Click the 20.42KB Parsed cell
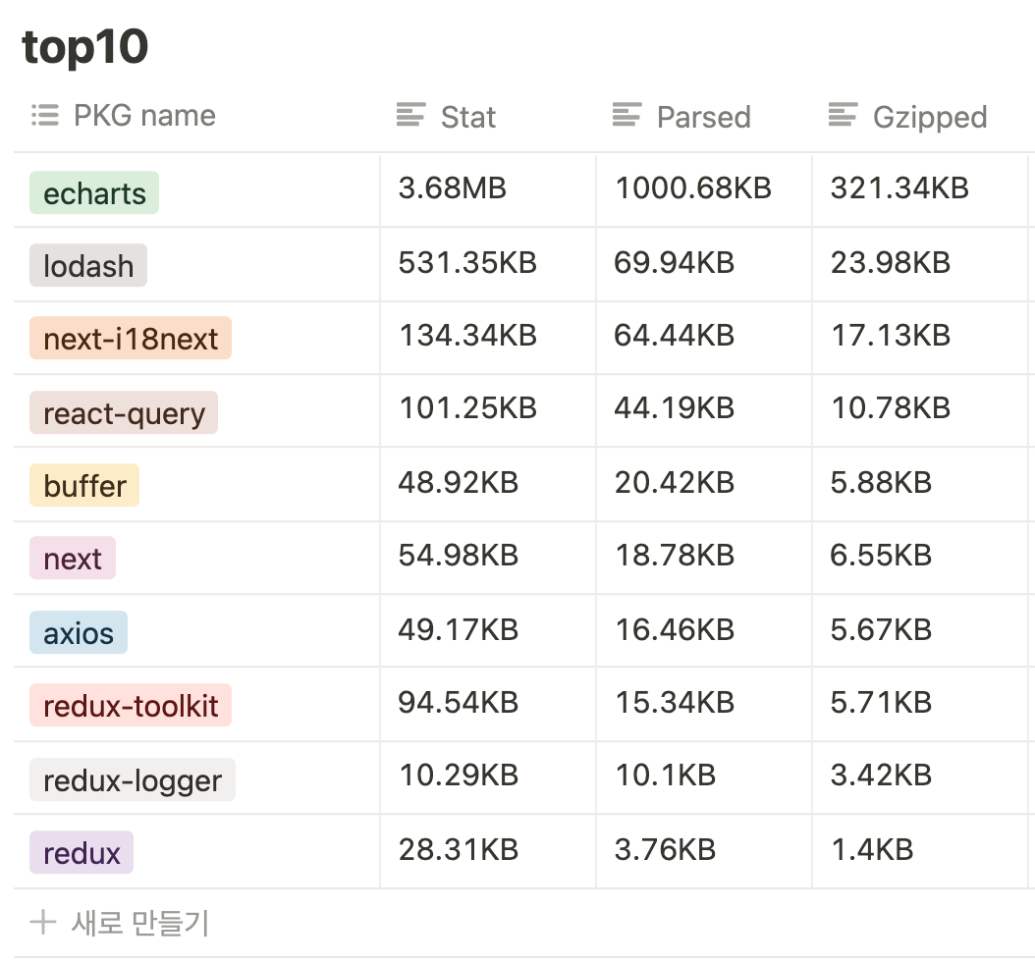This screenshot has height=964, width=1035. pyautogui.click(x=704, y=484)
